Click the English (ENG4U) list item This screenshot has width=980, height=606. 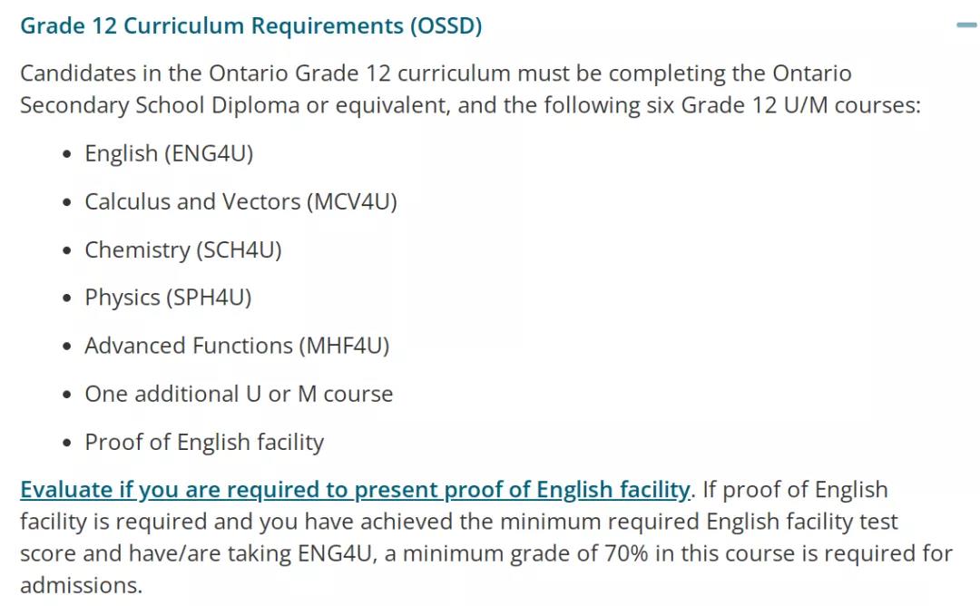pyautogui.click(x=169, y=153)
